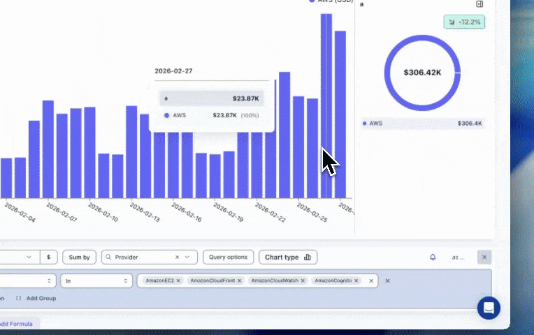Click the AWS legend row showing $306.4K

(422, 124)
